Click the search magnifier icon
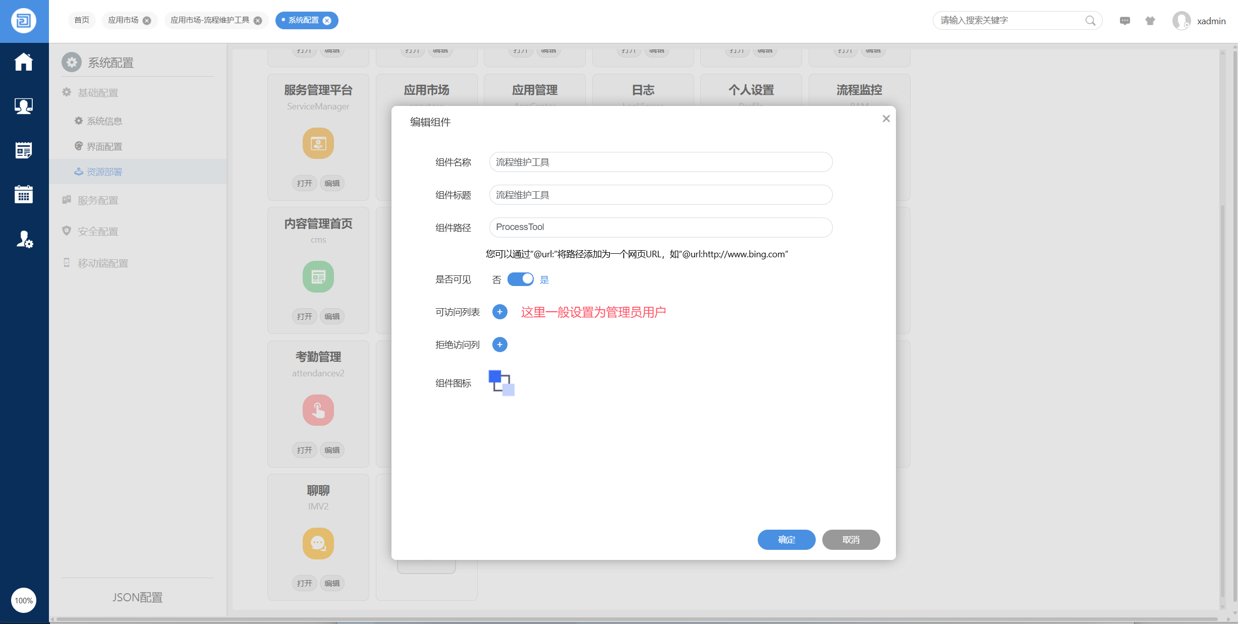Screen dimensions: 1238x624 click(x=1090, y=21)
